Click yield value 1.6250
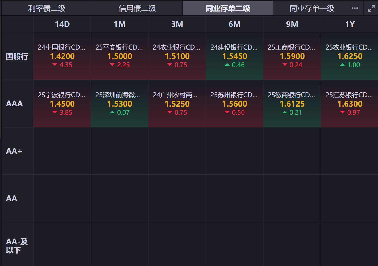 (350, 56)
